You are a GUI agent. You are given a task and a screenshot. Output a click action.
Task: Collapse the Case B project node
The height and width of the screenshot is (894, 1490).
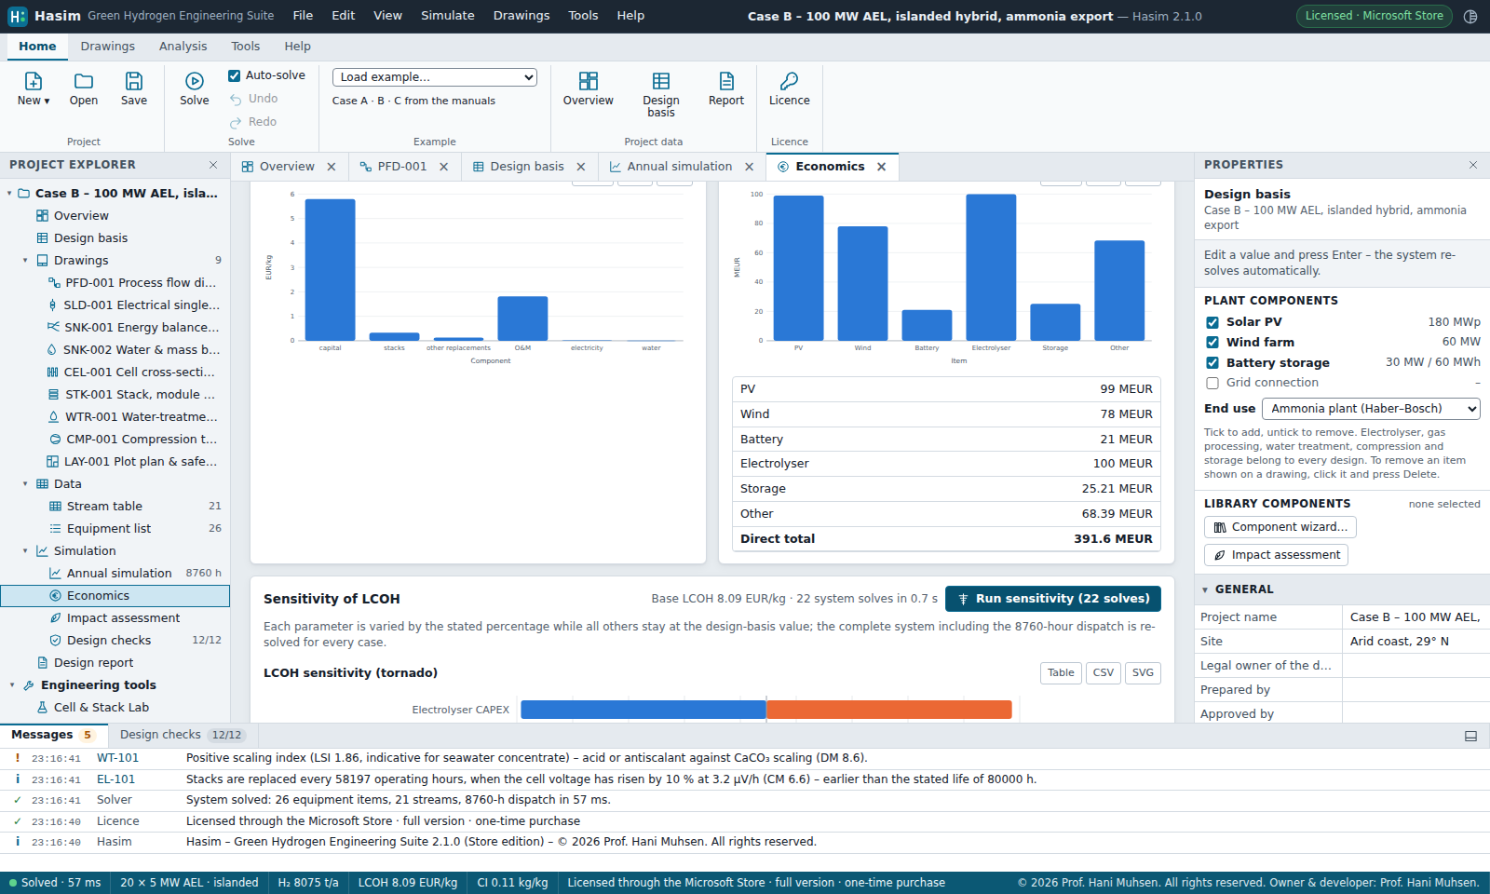coord(10,194)
